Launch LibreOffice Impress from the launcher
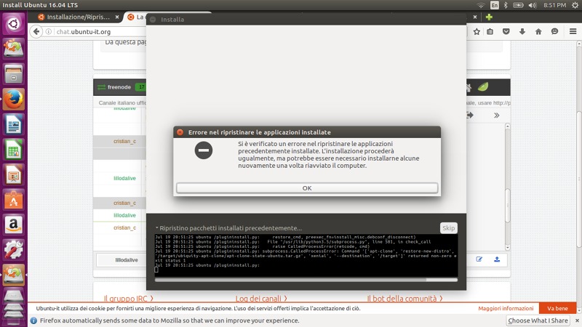 pyautogui.click(x=13, y=175)
